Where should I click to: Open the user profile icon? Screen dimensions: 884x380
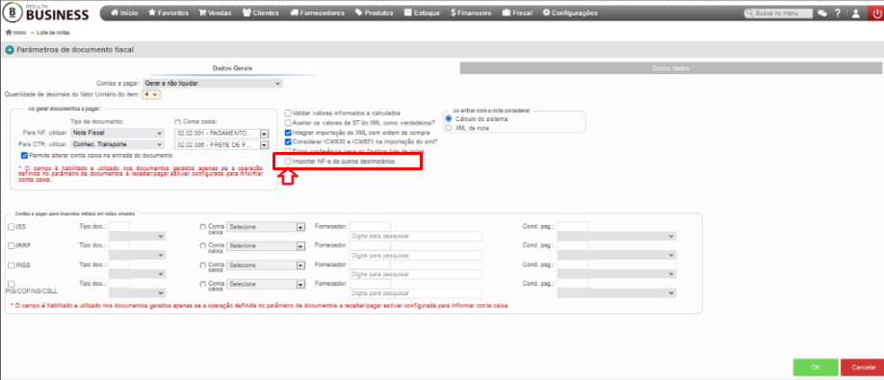tap(855, 13)
